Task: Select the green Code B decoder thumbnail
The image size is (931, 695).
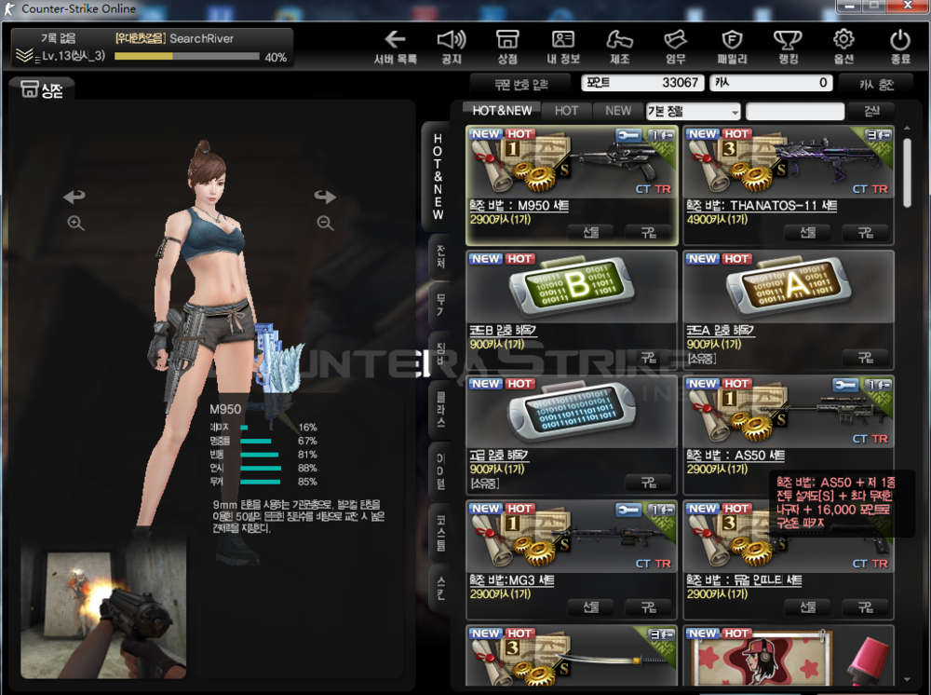Action: pyautogui.click(x=572, y=287)
